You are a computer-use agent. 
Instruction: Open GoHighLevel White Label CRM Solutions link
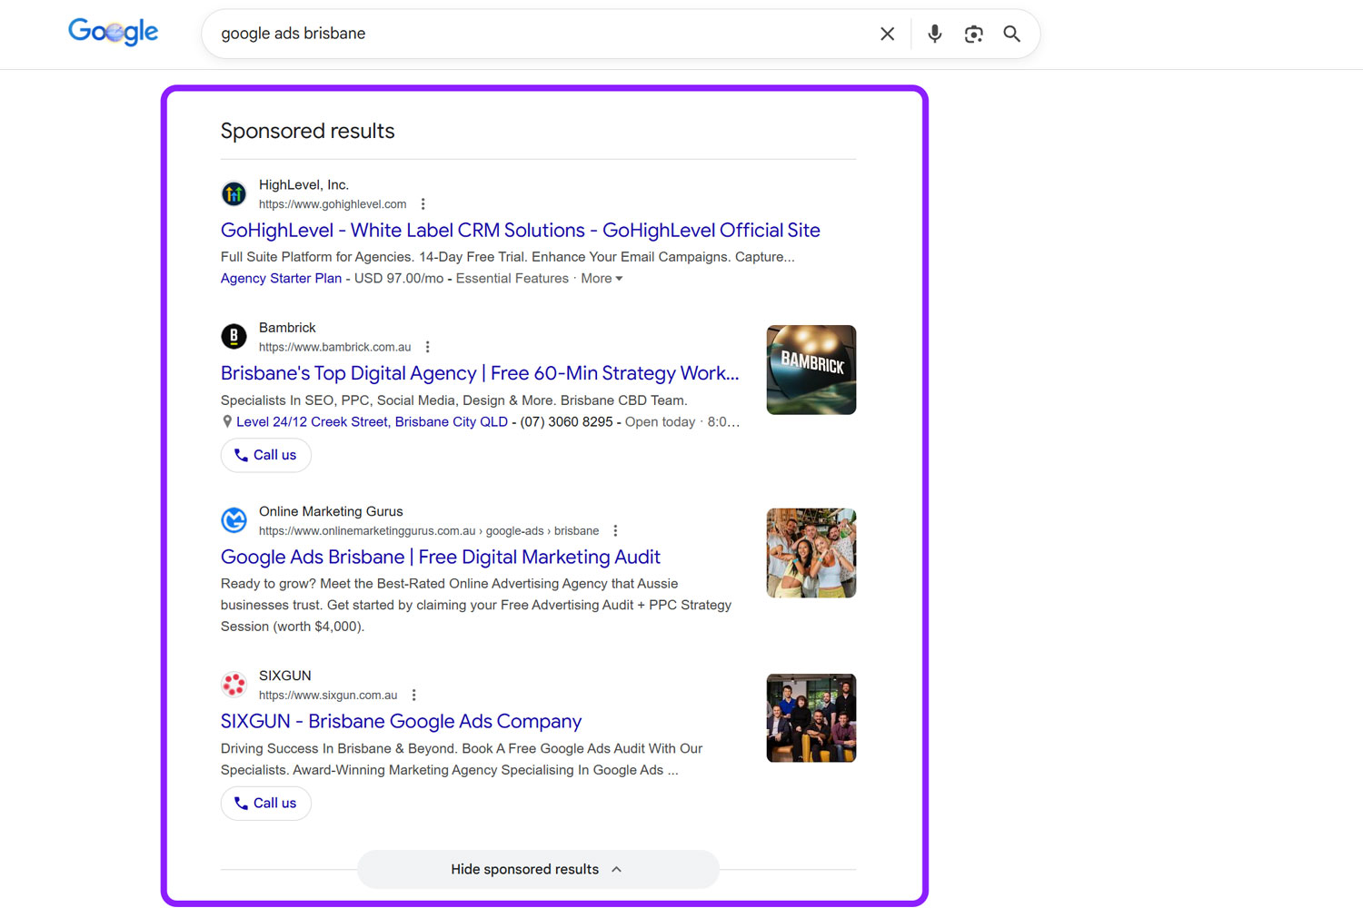coord(521,231)
